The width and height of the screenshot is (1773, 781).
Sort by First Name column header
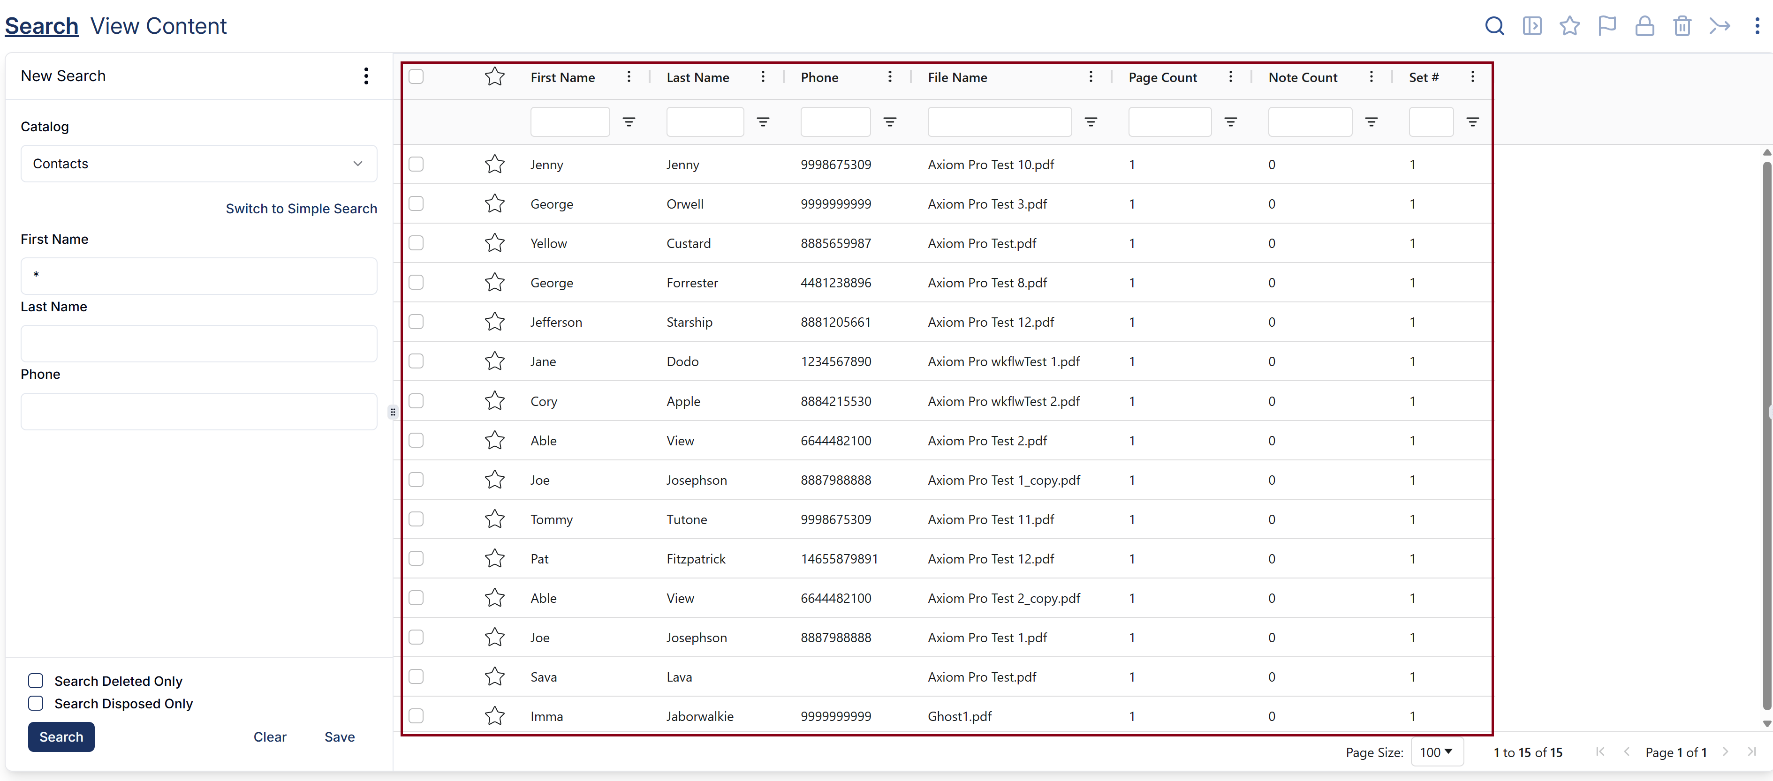[x=562, y=77]
